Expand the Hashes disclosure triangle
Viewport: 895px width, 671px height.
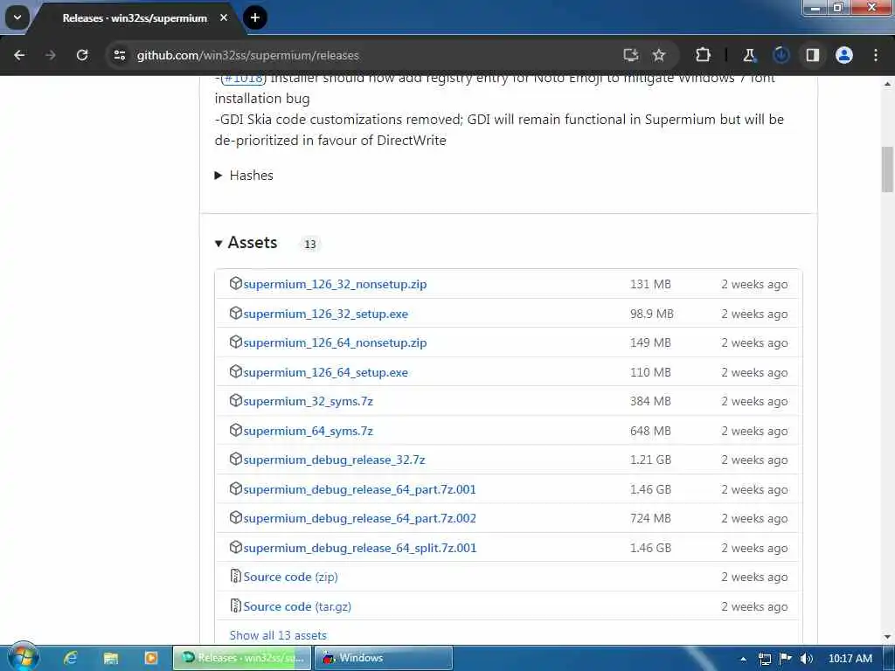click(x=218, y=176)
